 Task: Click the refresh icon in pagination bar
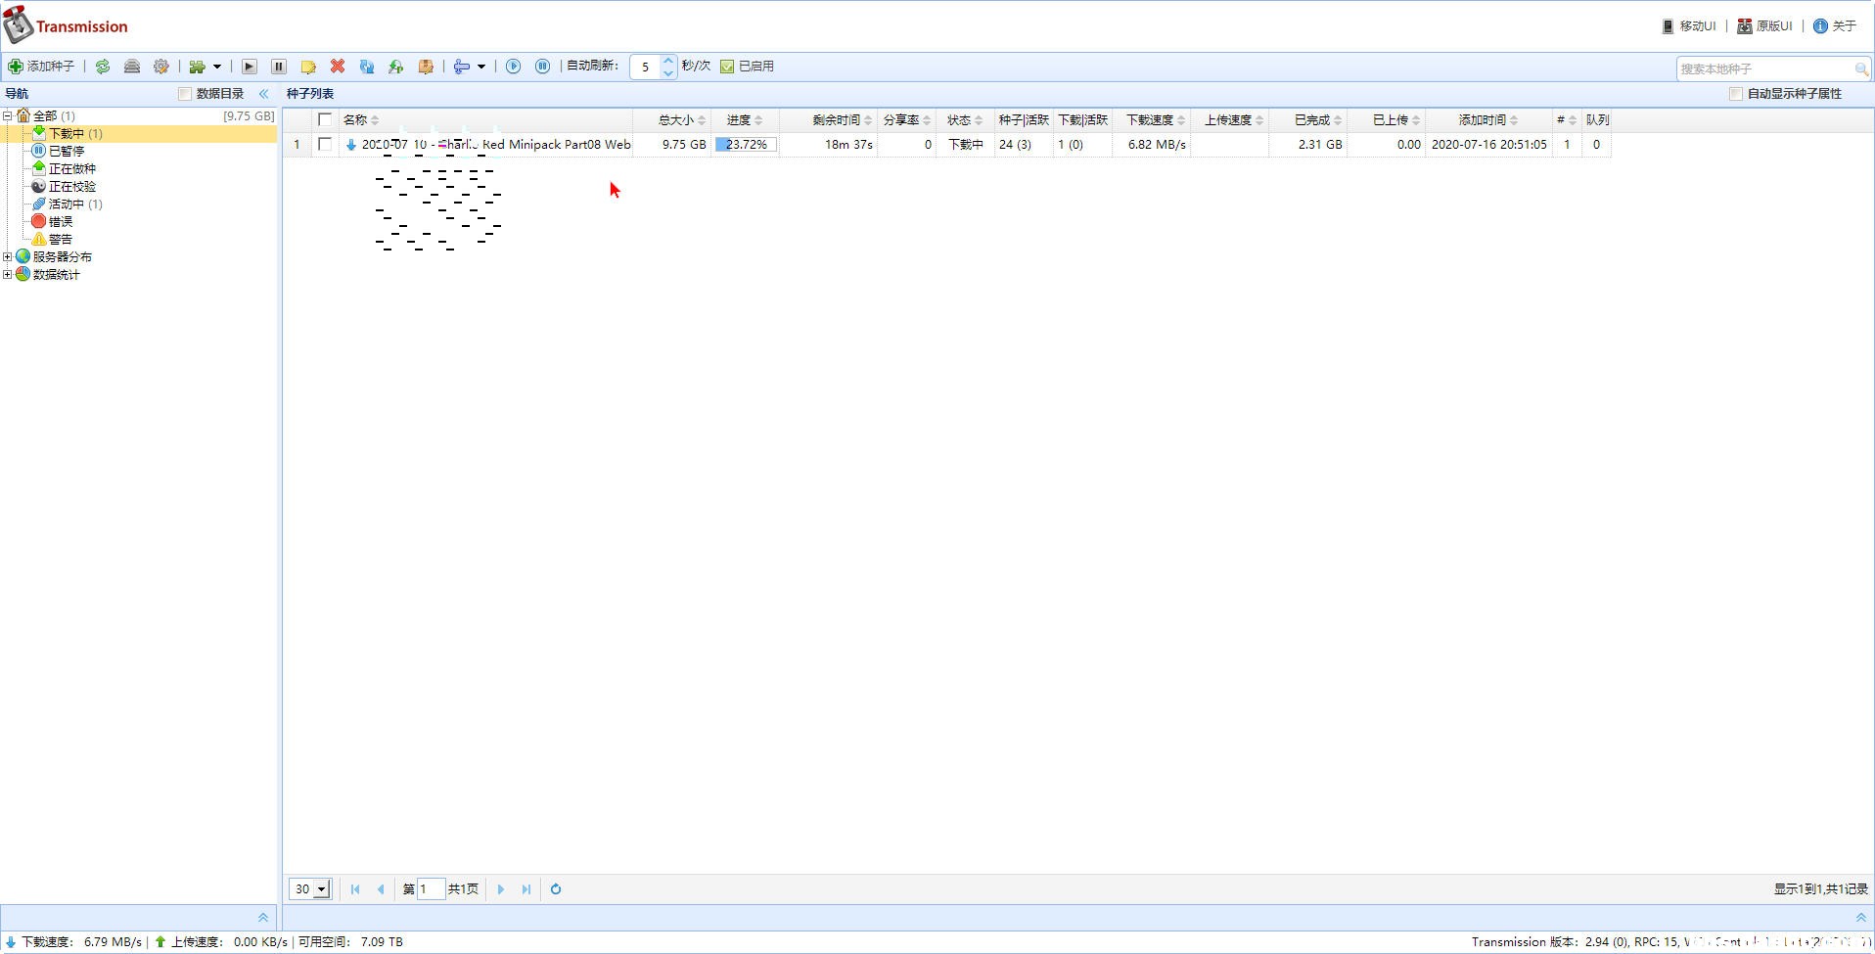556,889
